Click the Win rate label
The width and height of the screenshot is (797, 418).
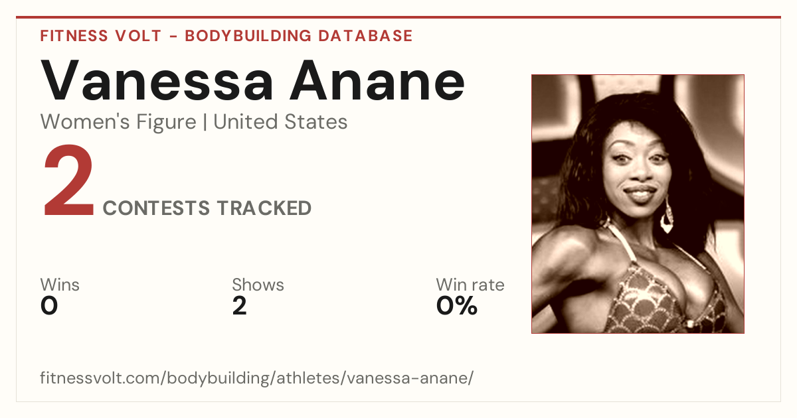tap(470, 285)
